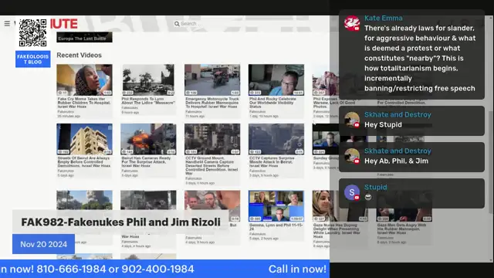This screenshot has width=494, height=278.
Task: Open 'Phil And Rocky Celebrate' video thumbnail
Action: coord(276,80)
